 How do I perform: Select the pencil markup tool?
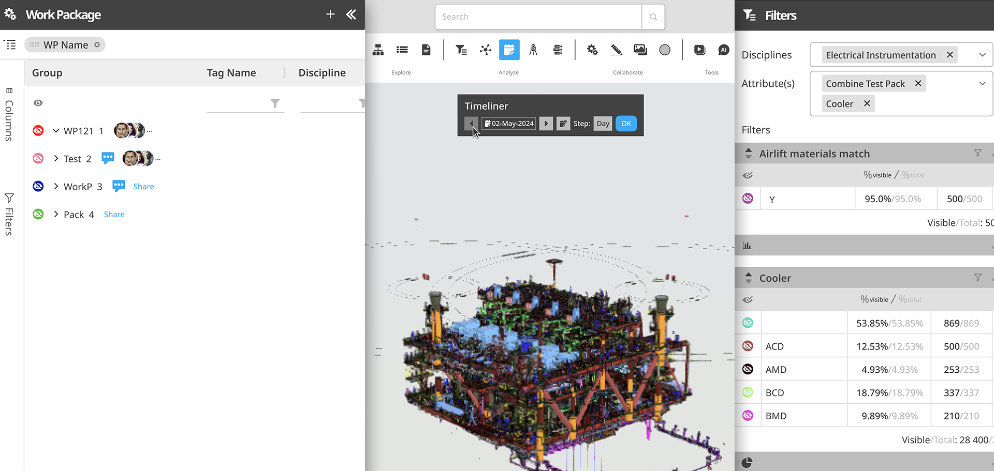[x=616, y=50]
